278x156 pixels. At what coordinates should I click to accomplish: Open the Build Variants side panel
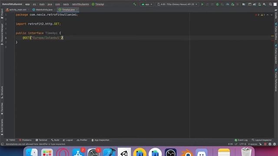(x=2, y=127)
